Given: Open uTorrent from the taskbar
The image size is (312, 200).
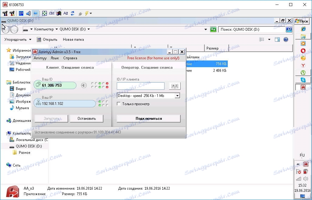Looking at the screenshot, I should click(x=303, y=73).
